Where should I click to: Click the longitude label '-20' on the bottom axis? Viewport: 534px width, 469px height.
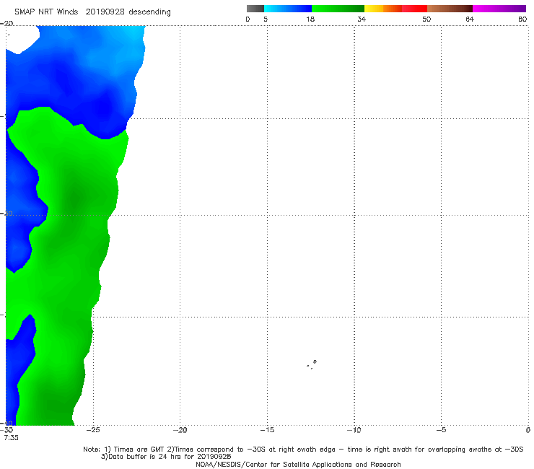[180, 430]
